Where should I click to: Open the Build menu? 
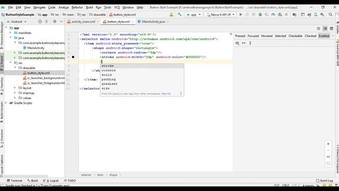(x=90, y=7)
